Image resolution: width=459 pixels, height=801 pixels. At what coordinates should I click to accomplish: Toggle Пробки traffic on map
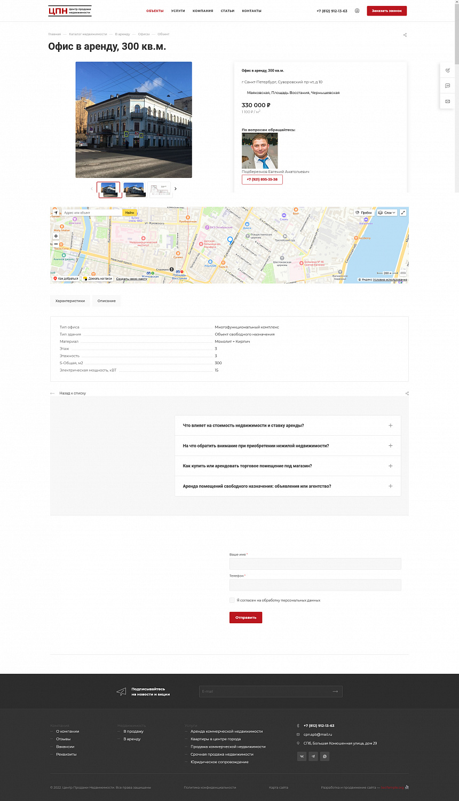pos(363,213)
